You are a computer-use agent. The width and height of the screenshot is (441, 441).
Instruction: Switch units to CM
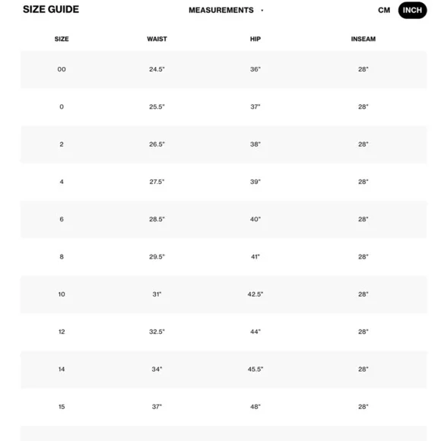pos(384,10)
